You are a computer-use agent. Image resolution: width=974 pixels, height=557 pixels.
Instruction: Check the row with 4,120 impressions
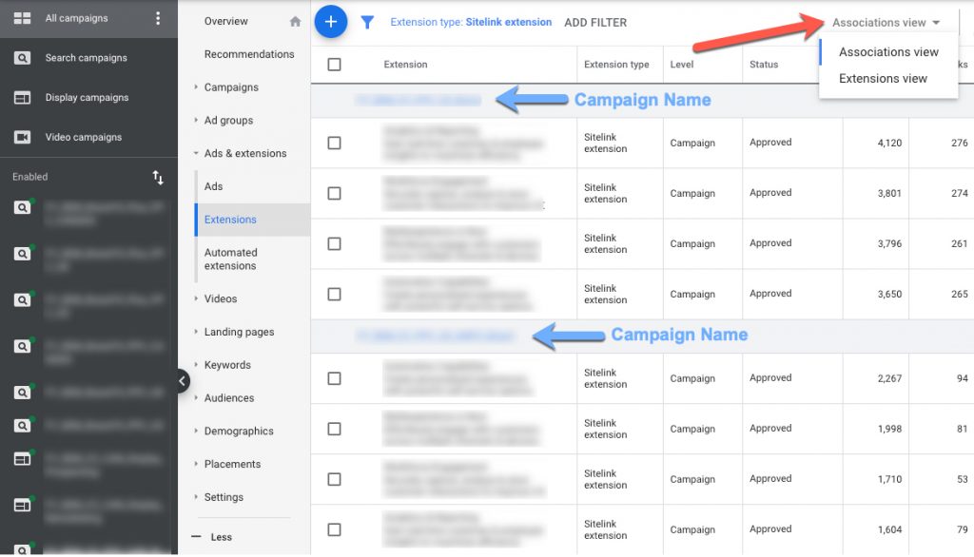[x=334, y=143]
